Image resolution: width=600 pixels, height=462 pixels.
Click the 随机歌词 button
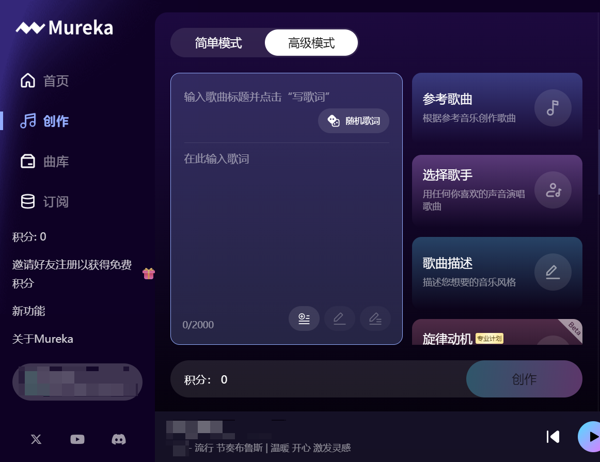coord(354,121)
